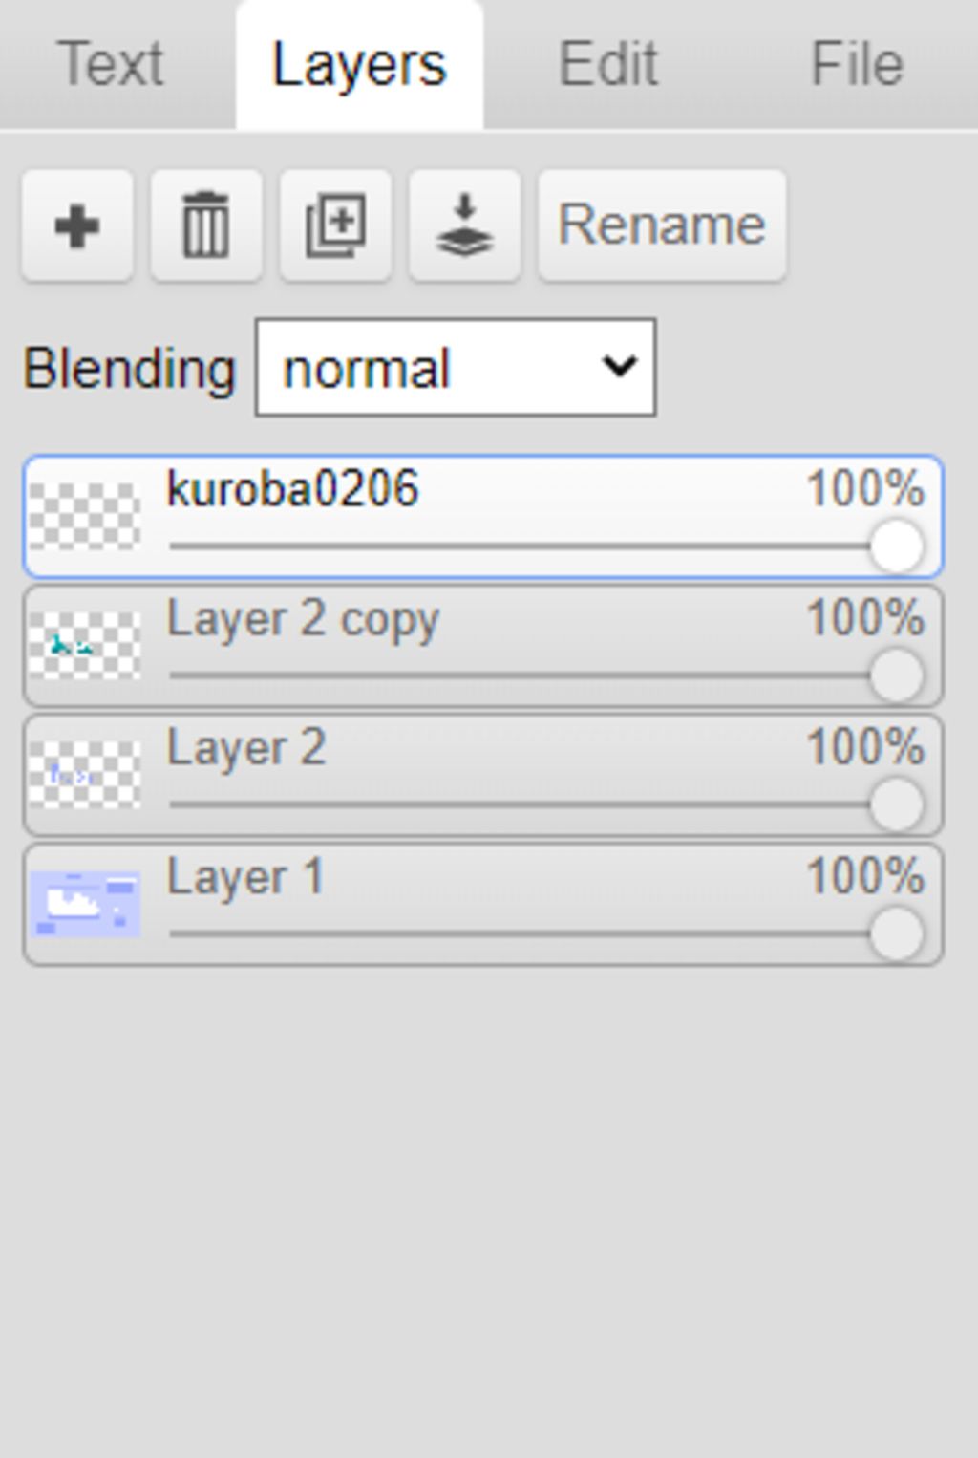The image size is (978, 1458).
Task: Click kuroba0206 layer opacity slider handle
Action: click(x=897, y=547)
